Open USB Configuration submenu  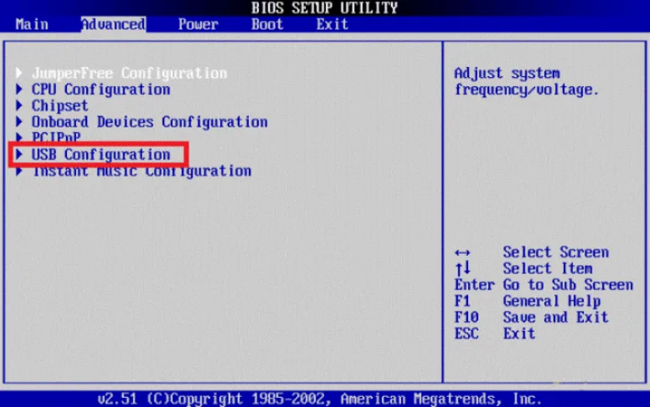point(101,154)
